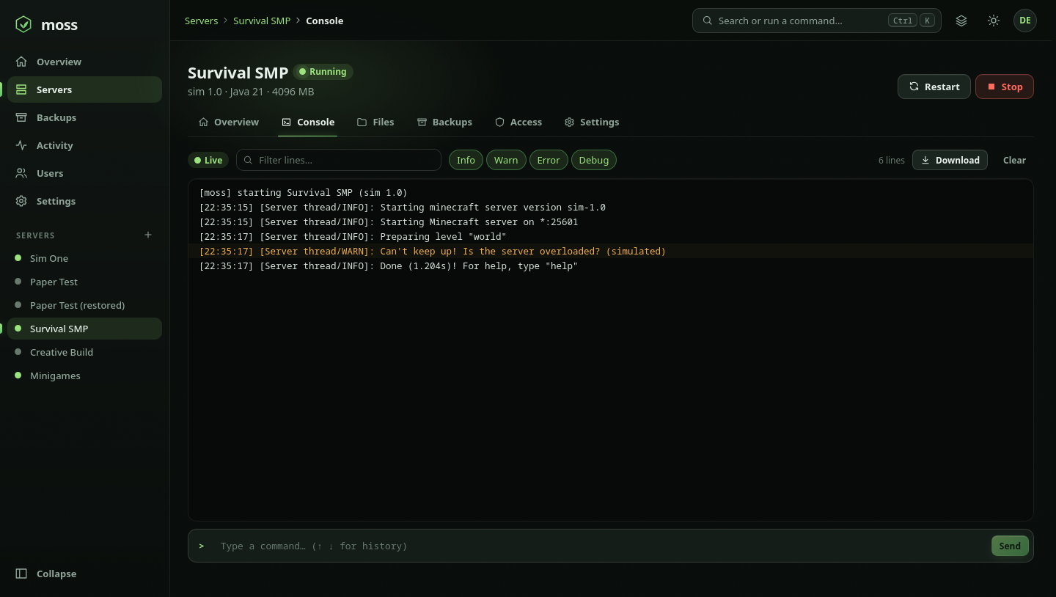Screen dimensions: 1056x597
Task: Open Users in the sidebar
Action: [x=84, y=173]
